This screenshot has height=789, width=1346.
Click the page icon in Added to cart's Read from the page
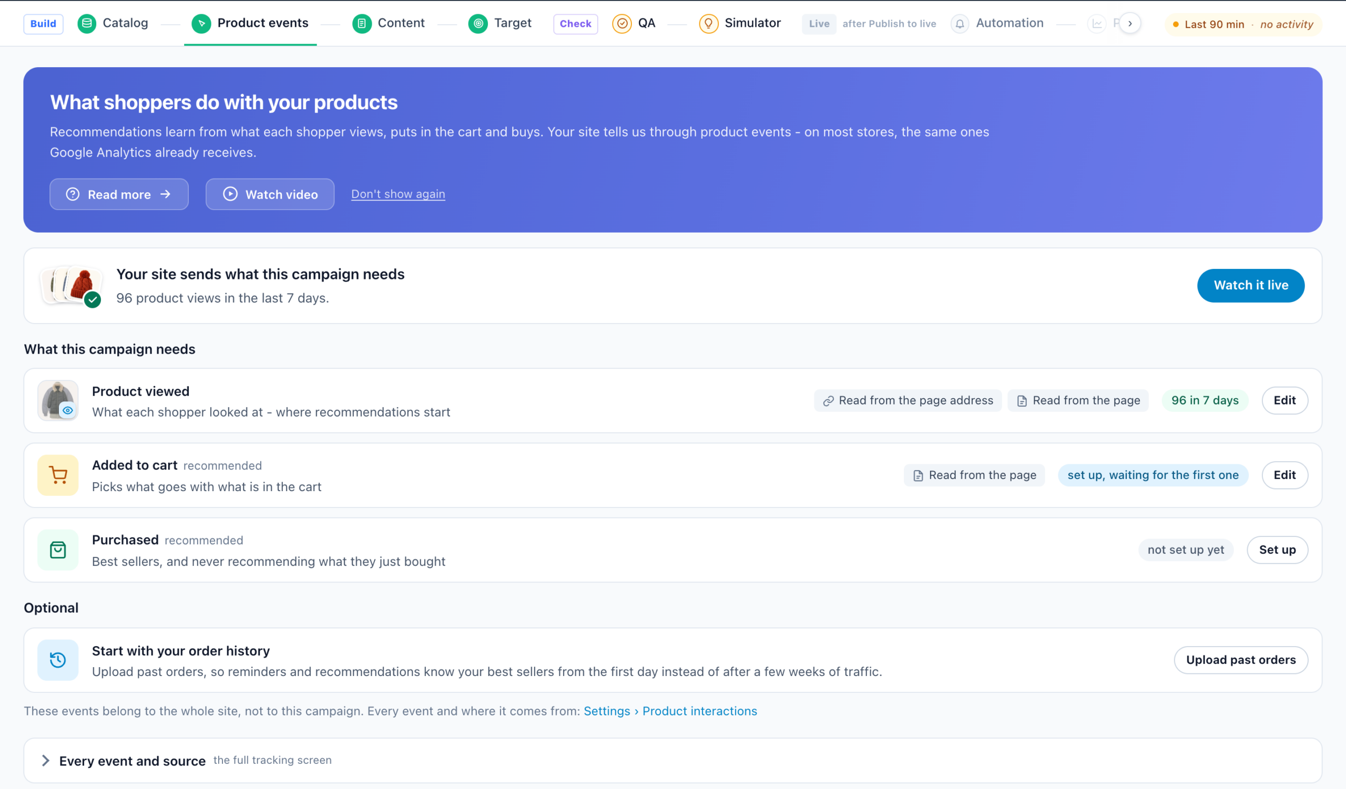tap(918, 475)
